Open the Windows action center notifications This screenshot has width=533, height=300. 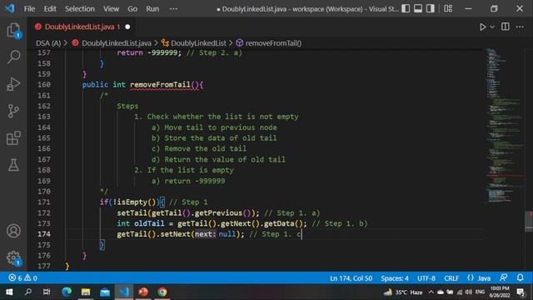pos(521,292)
